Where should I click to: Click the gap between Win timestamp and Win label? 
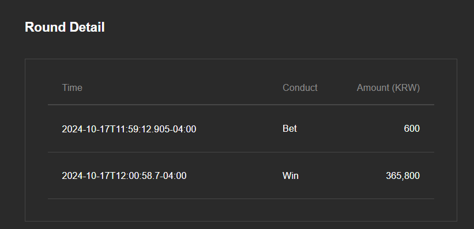[235, 175]
